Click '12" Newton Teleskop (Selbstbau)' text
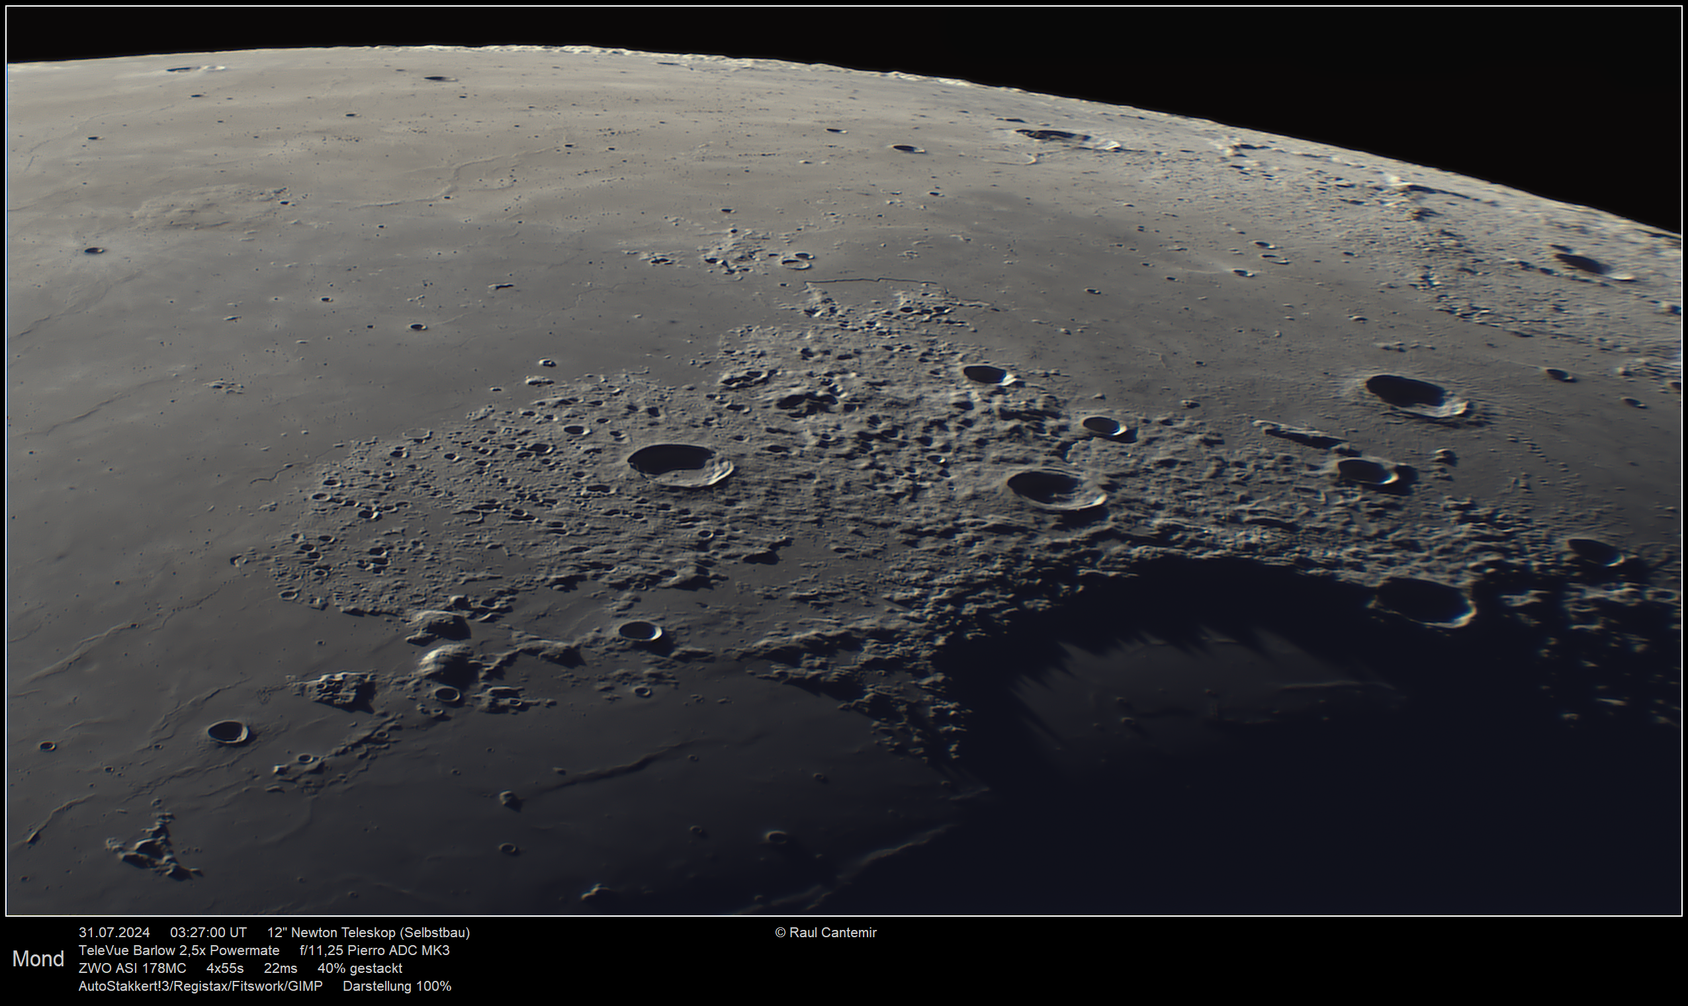 pos(369,933)
